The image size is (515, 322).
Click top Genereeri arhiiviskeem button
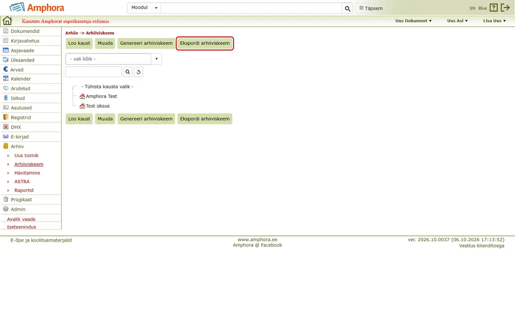pos(146,44)
